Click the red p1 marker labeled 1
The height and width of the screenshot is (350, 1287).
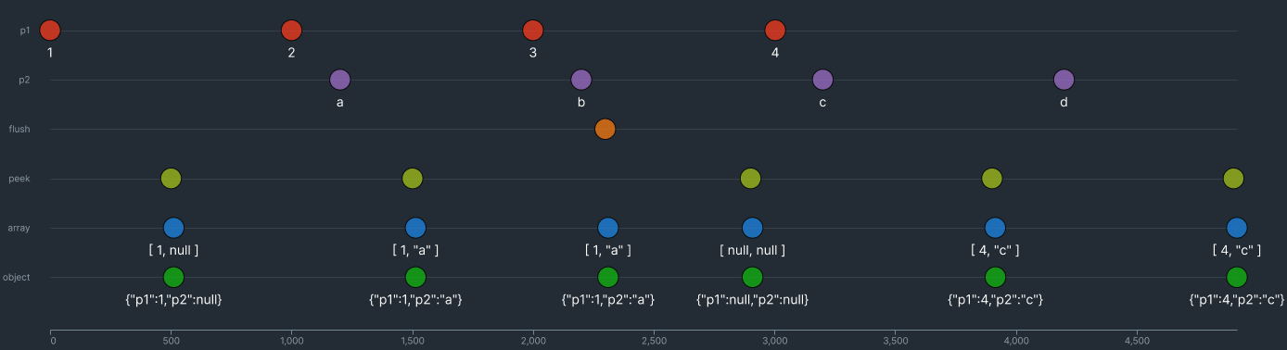pyautogui.click(x=50, y=31)
